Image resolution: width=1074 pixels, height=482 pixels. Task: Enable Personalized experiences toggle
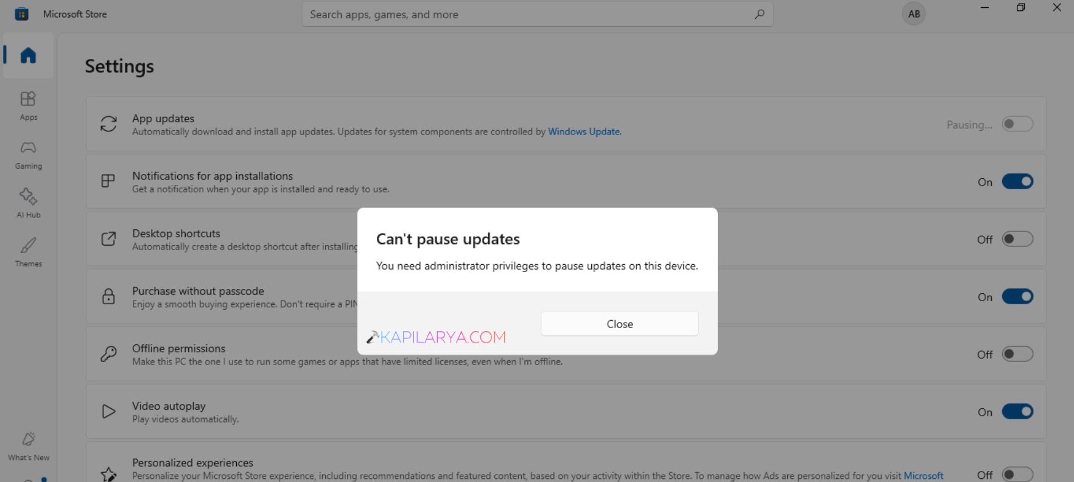click(1017, 474)
